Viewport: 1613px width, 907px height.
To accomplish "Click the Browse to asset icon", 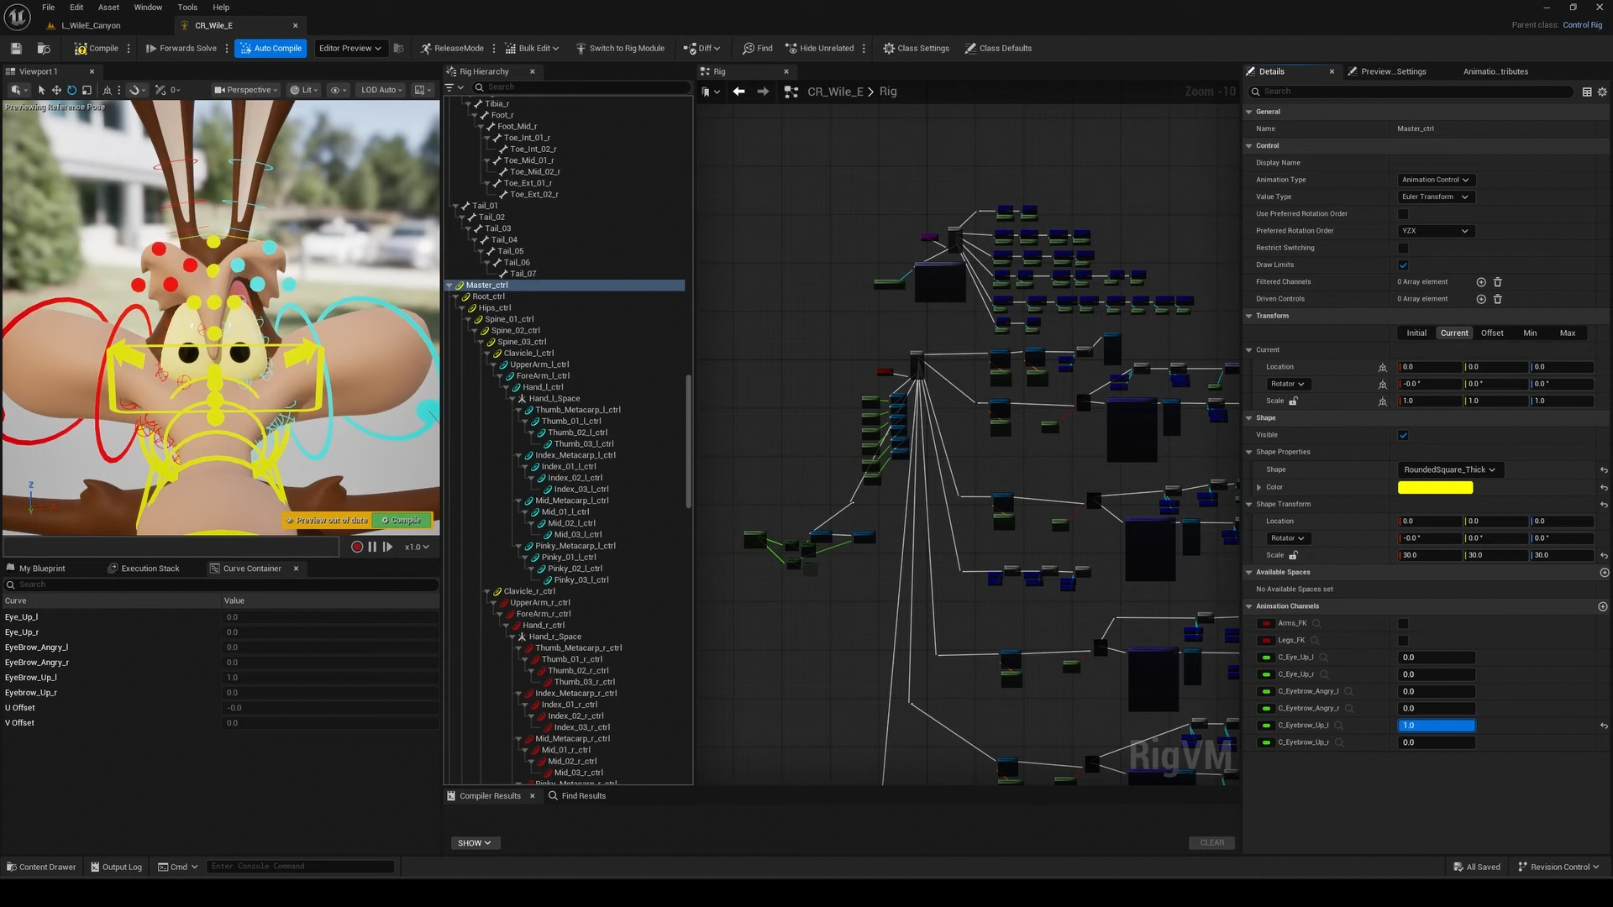I will (x=44, y=49).
